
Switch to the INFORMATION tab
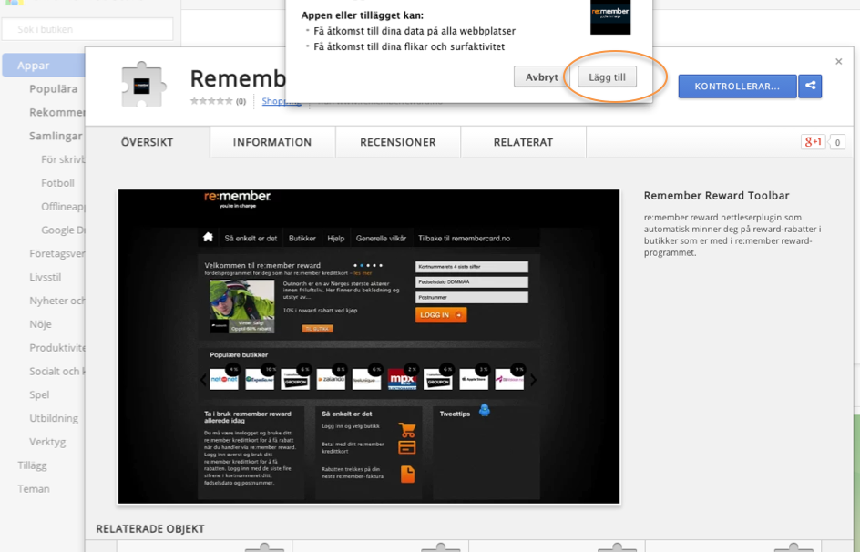click(x=272, y=142)
